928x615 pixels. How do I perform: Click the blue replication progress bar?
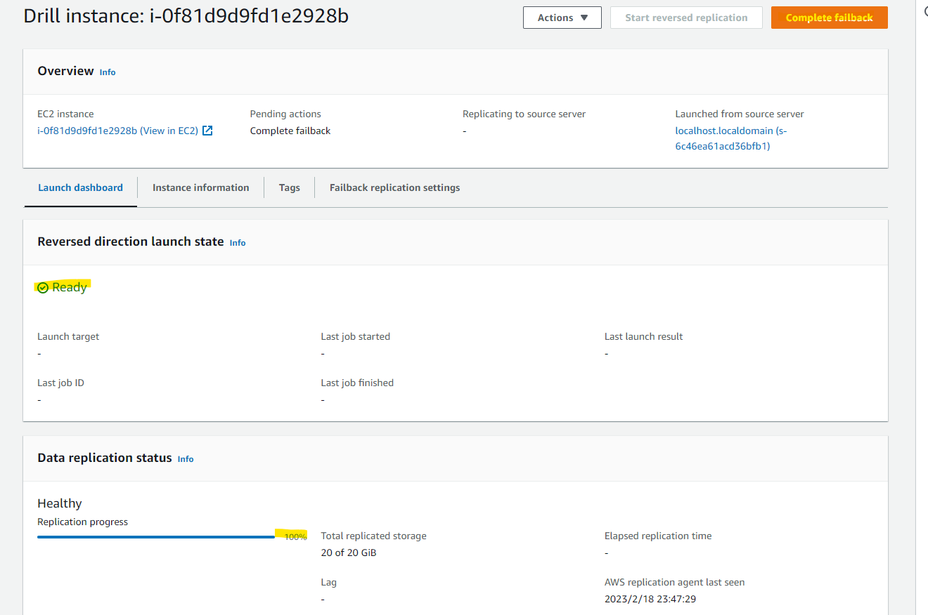point(156,537)
